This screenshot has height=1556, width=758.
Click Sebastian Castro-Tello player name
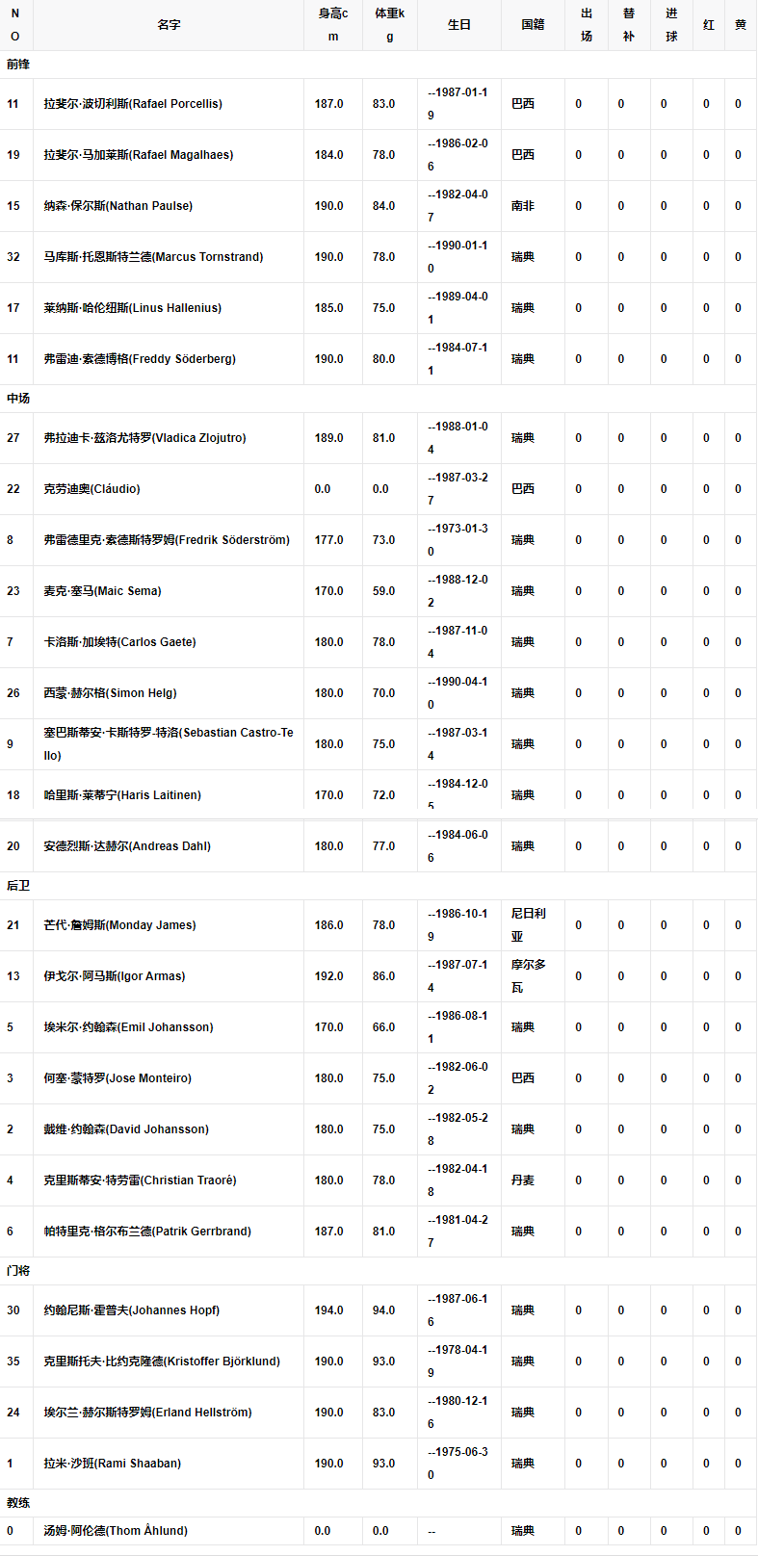(168, 744)
